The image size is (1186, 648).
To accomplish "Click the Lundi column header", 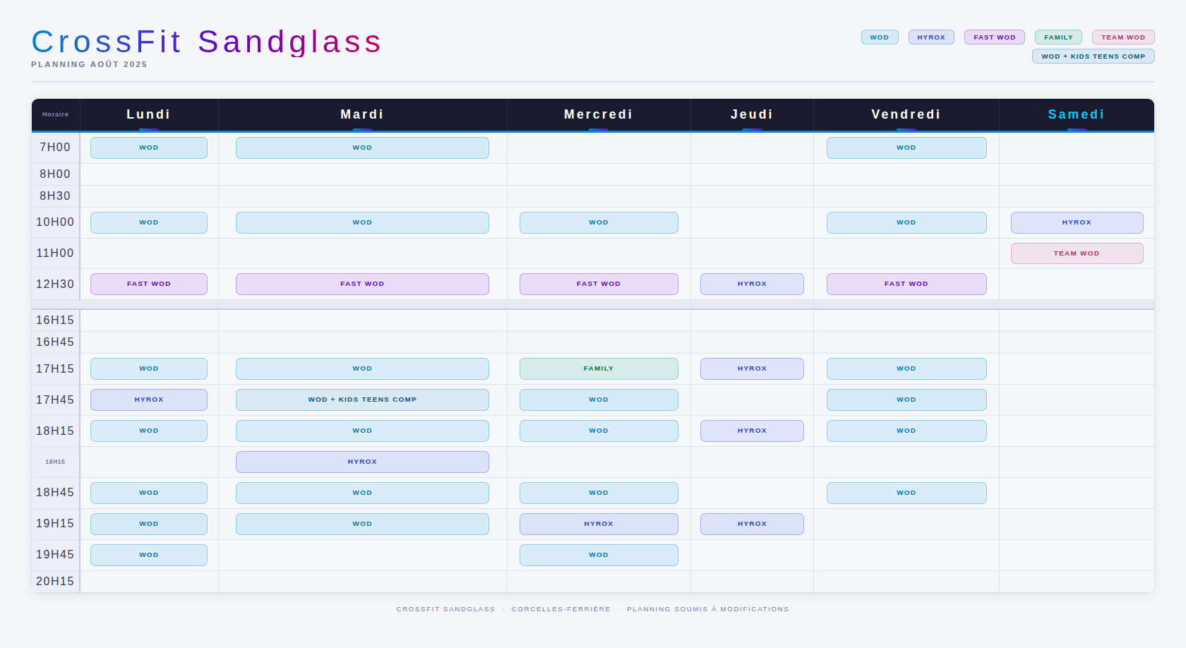I will pos(149,114).
